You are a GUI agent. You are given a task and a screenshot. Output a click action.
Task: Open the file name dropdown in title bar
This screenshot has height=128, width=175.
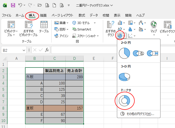pos(112,5)
